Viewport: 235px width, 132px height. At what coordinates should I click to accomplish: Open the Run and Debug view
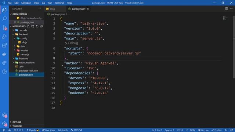4,36
